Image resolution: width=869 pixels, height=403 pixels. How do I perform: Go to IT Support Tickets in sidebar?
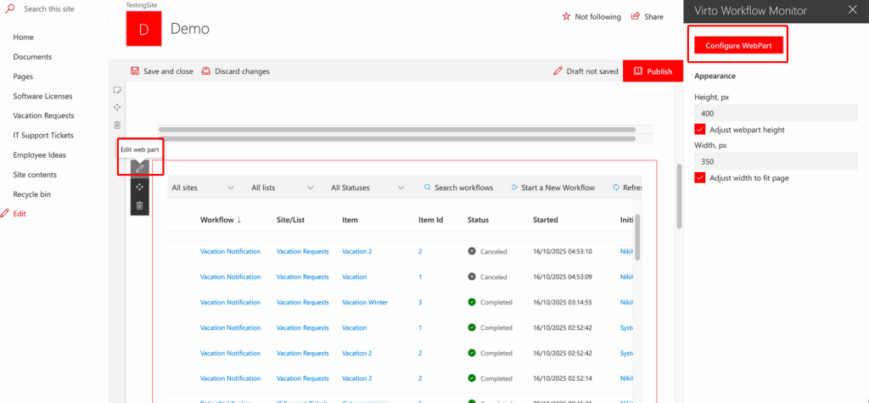43,135
